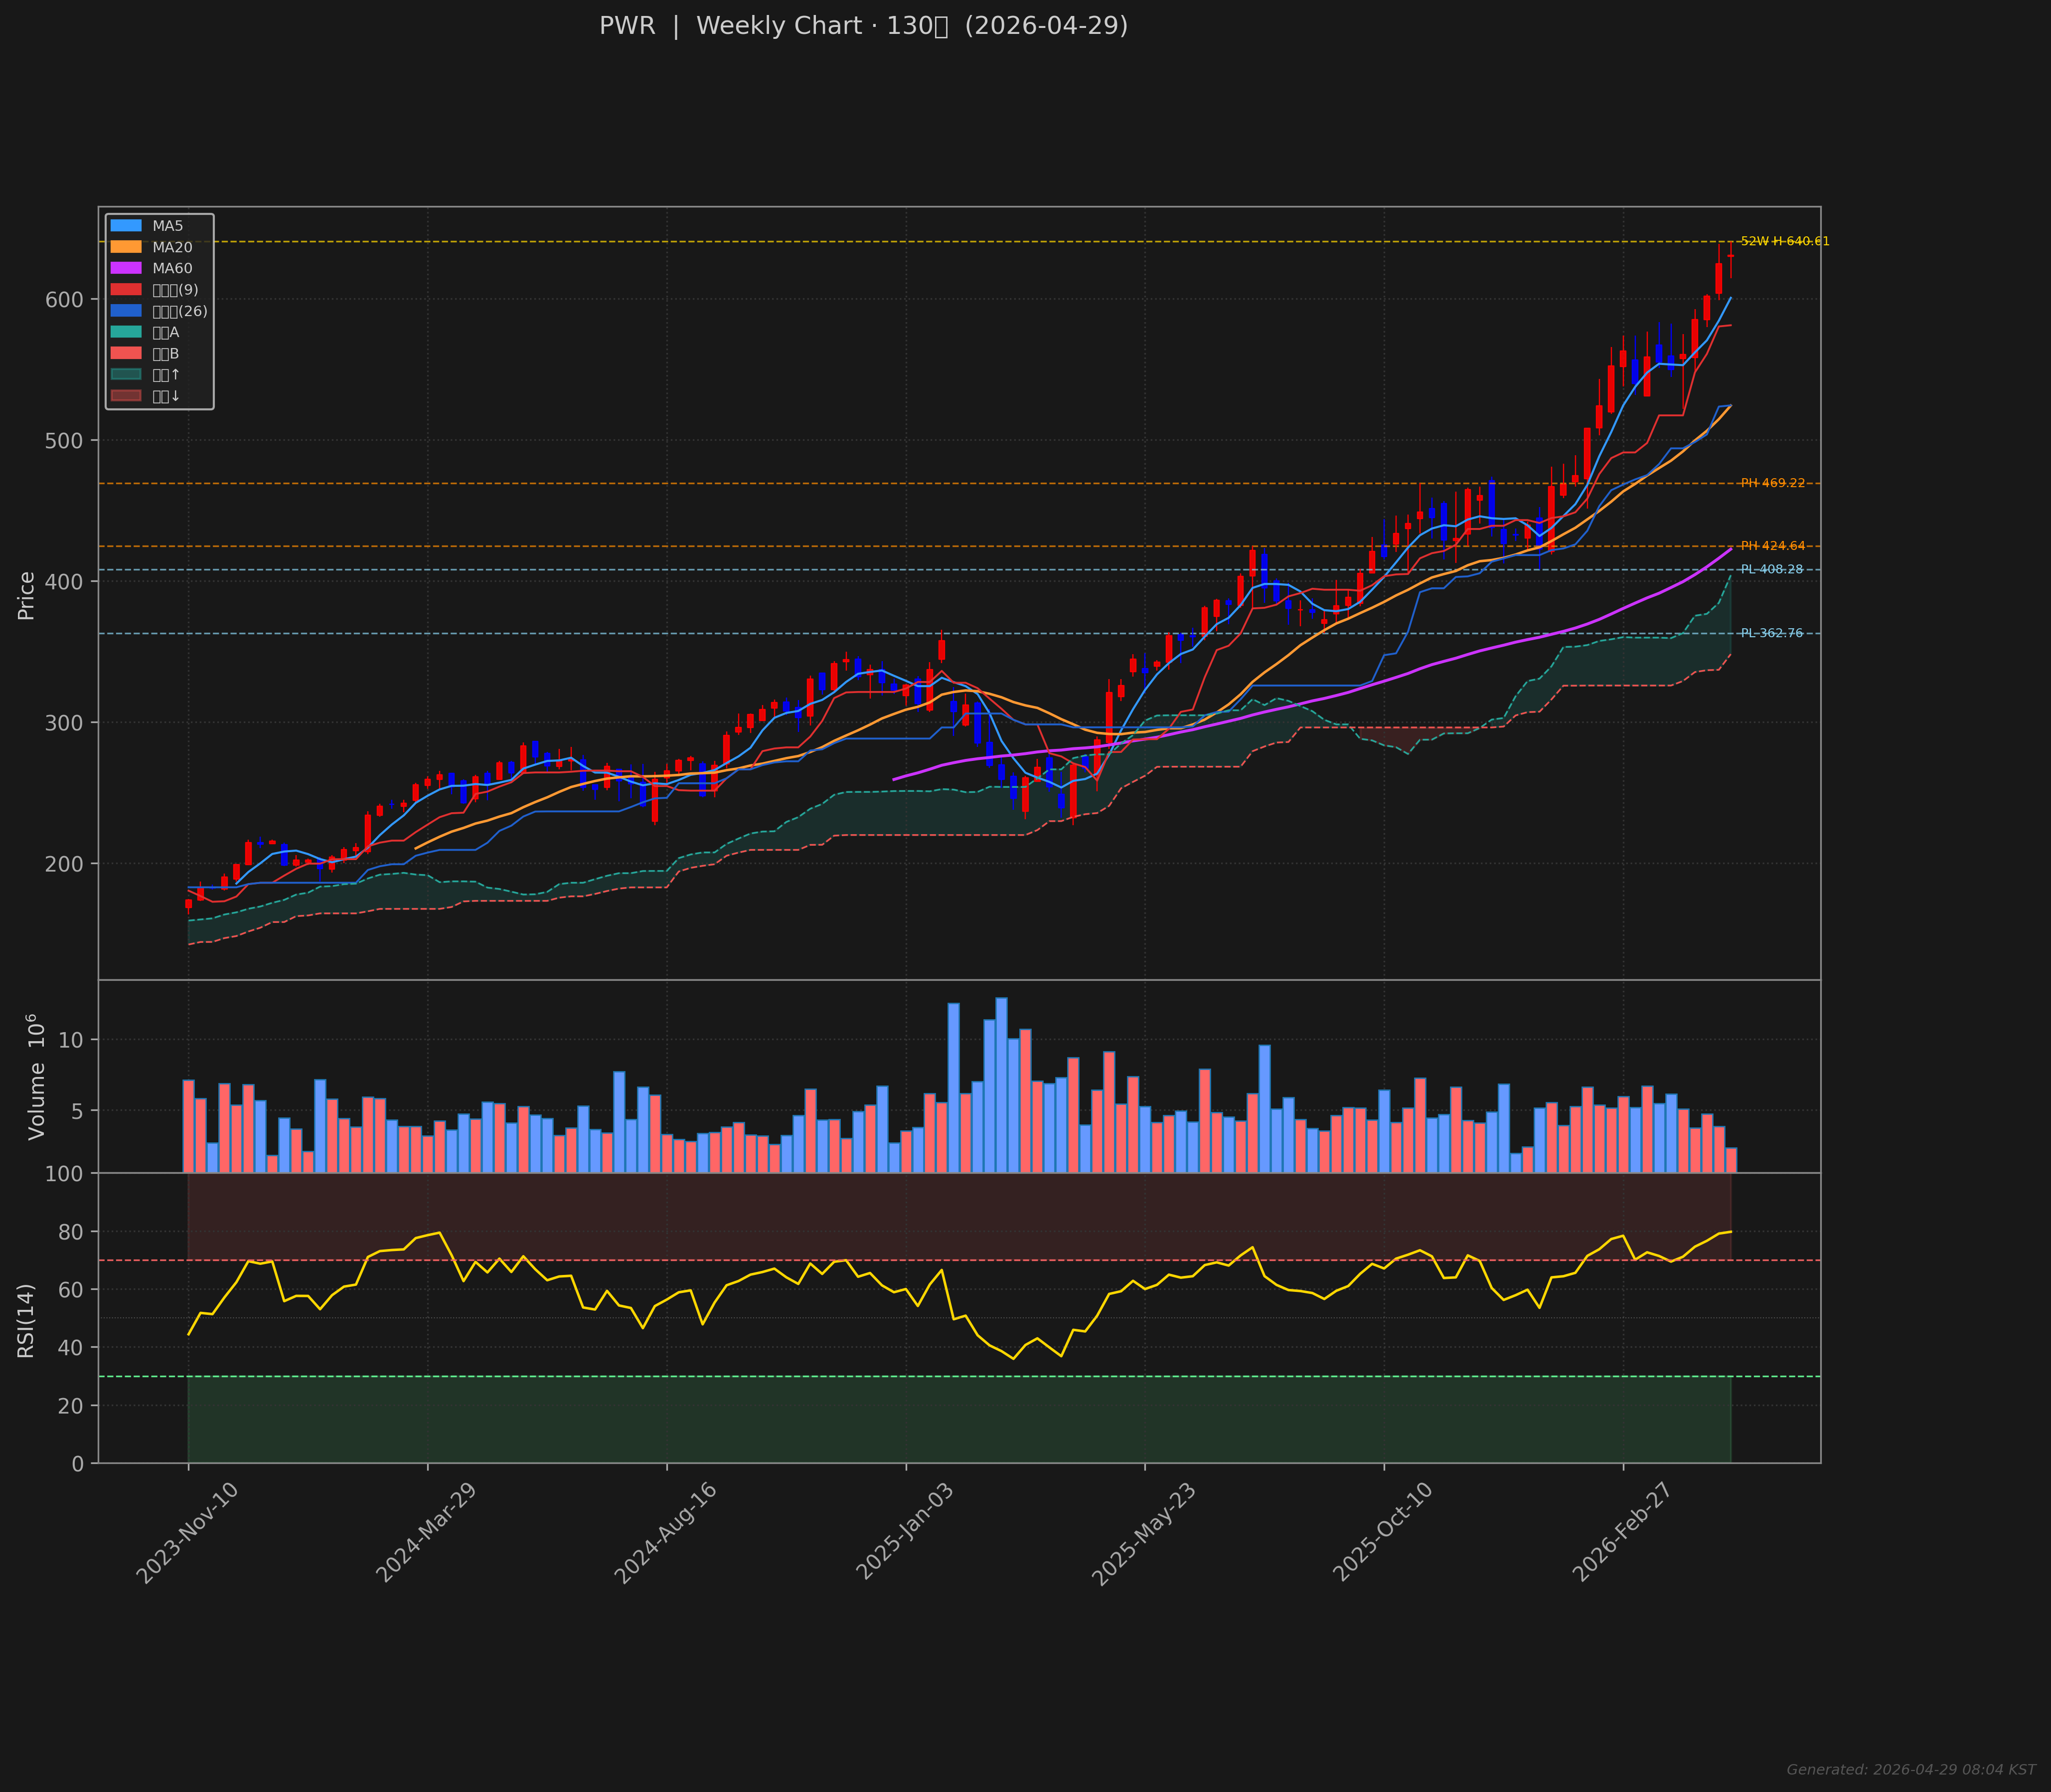Click the MA5 blue legend swatch
This screenshot has width=2051, height=1792.
tap(126, 226)
